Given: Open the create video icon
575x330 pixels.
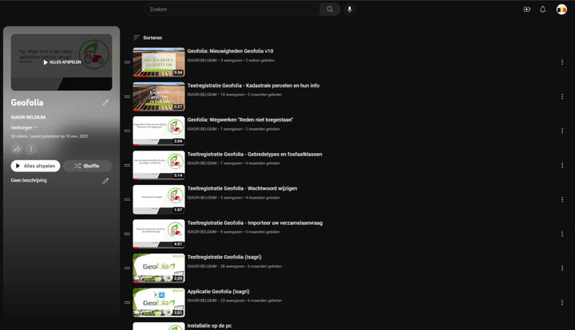Looking at the screenshot, I should coord(527,10).
